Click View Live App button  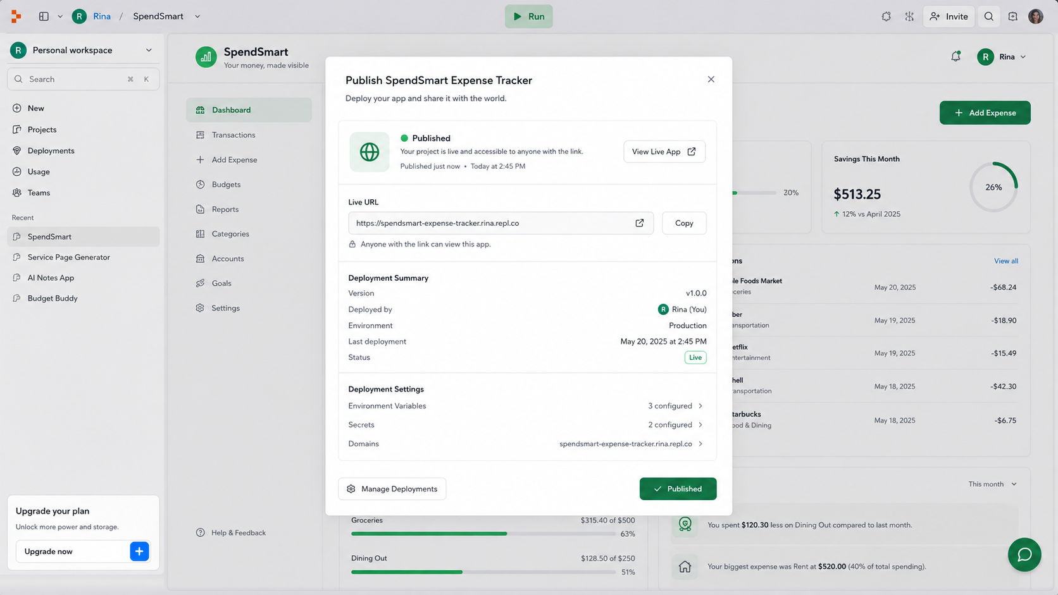[x=664, y=152]
